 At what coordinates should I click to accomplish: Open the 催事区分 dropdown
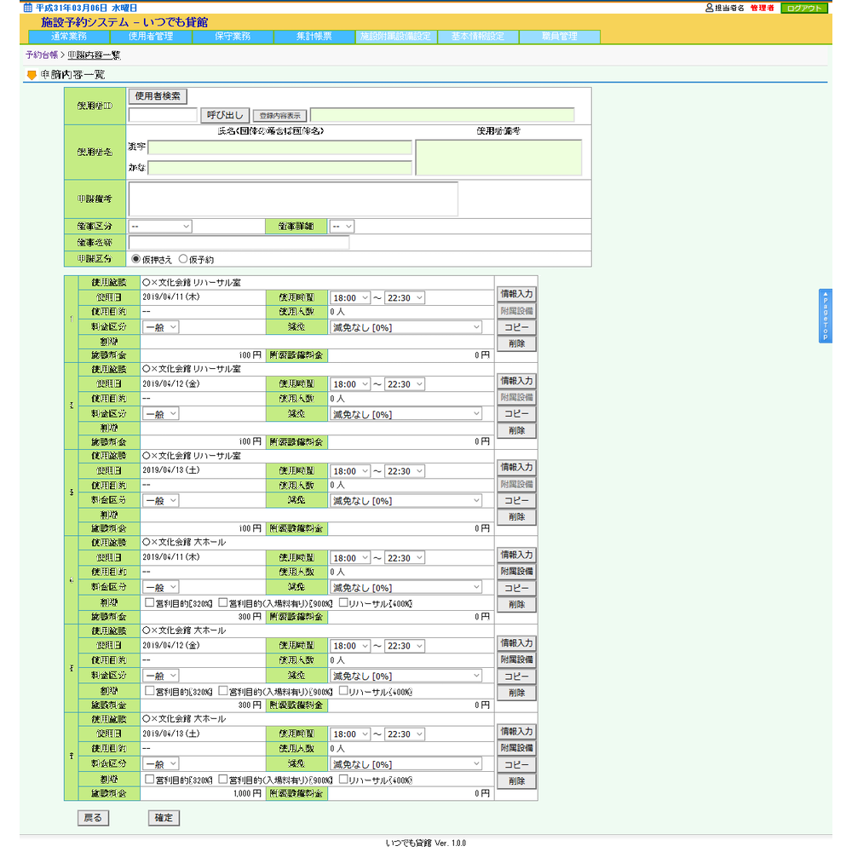click(x=160, y=226)
